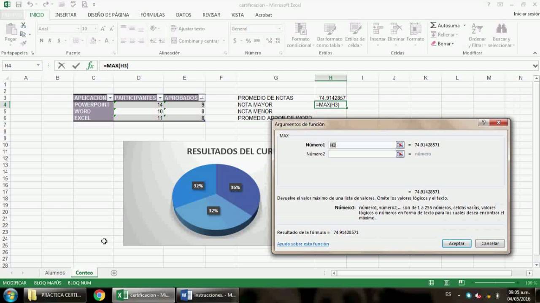Click the confirm checkmark beside formula bar
The image size is (540, 303).
(76, 66)
